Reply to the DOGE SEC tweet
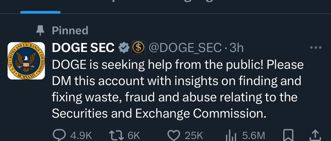This screenshot has height=141, width=331. (x=59, y=135)
